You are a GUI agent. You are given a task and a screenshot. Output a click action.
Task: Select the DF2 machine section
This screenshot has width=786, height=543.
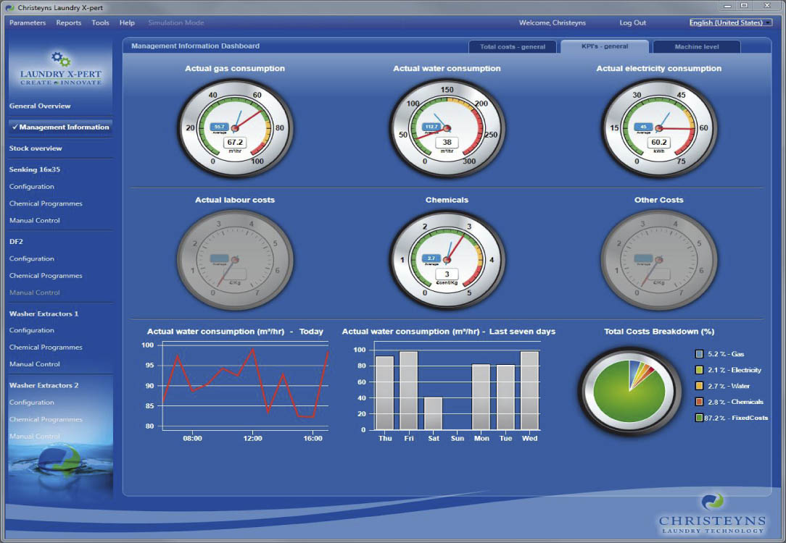(x=16, y=241)
